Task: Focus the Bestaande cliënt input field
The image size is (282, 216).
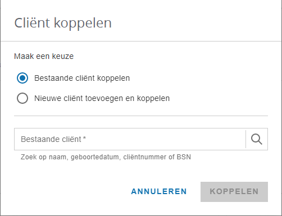Action: point(130,139)
